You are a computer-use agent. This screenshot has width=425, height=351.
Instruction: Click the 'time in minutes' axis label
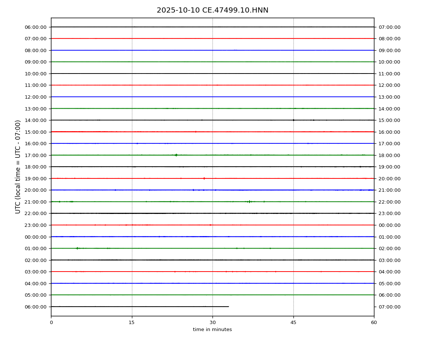pyautogui.click(x=212, y=330)
